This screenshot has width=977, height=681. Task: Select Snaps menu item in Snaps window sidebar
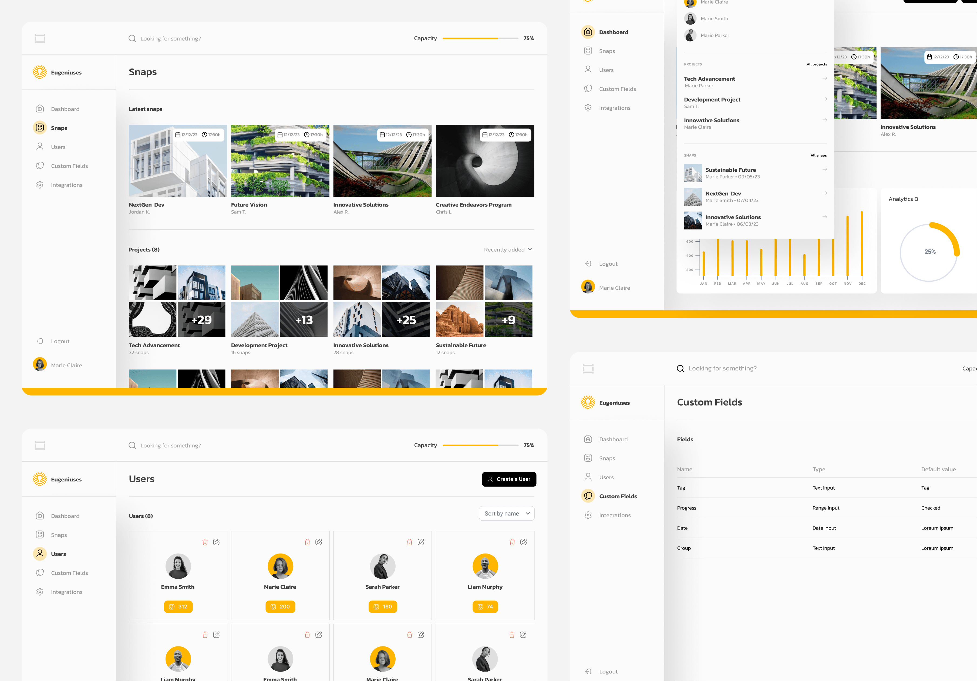[x=50, y=128]
